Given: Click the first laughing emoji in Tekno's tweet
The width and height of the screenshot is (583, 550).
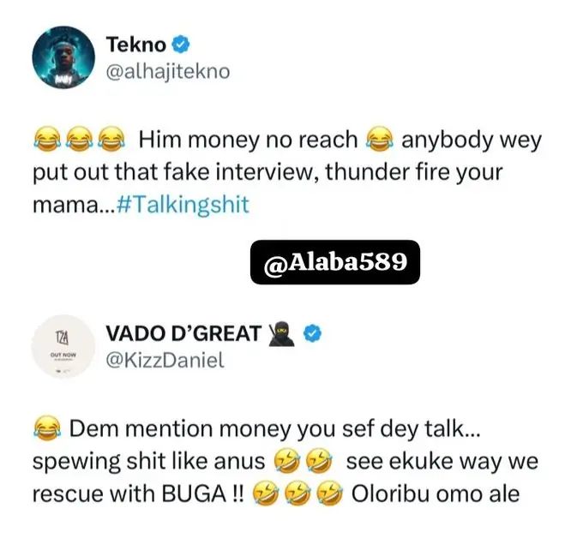Looking at the screenshot, I should (47, 140).
